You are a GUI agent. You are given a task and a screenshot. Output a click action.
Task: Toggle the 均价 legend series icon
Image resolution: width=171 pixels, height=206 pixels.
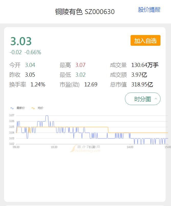33,108
